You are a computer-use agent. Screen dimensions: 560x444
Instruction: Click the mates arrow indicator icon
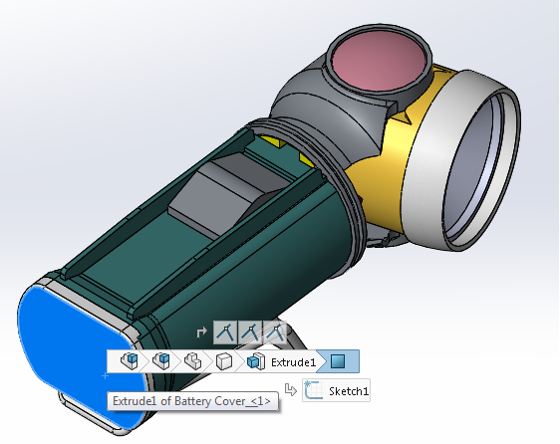point(201,333)
